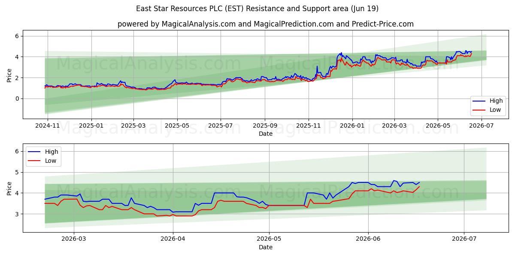Click the 'Price' y-axis title of bottom chart
The height and width of the screenshot is (257, 515).
point(9,188)
